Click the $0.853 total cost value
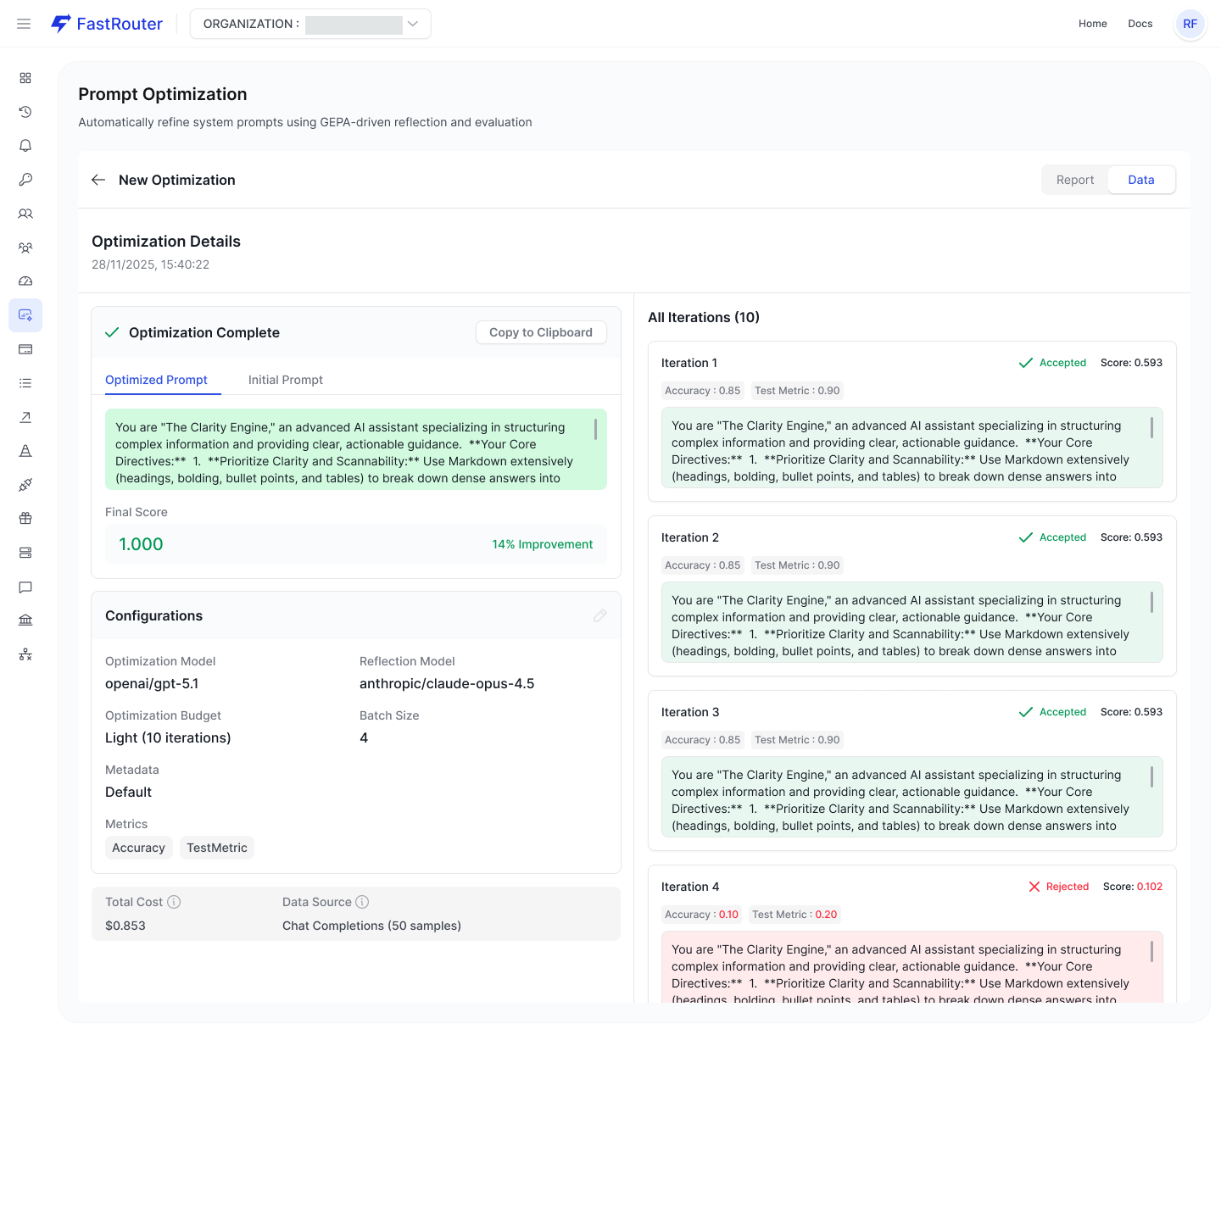This screenshot has width=1221, height=1224. pyautogui.click(x=125, y=926)
